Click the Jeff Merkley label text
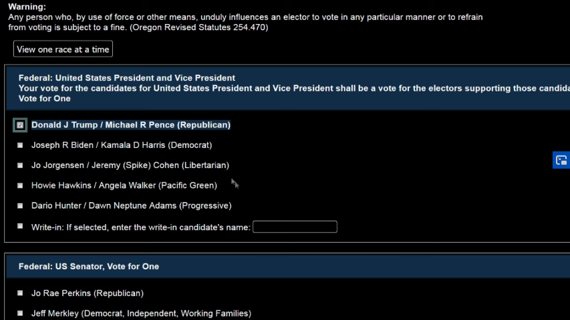Viewport: 570px width, 320px height. [141, 313]
